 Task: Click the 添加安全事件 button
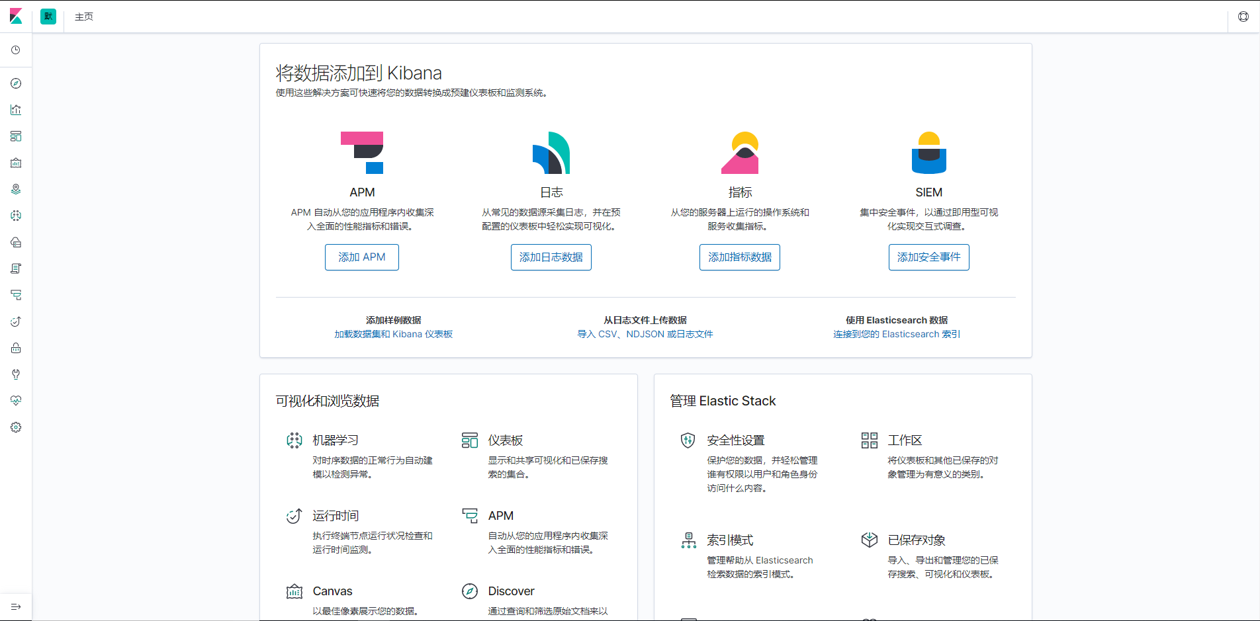tap(929, 257)
